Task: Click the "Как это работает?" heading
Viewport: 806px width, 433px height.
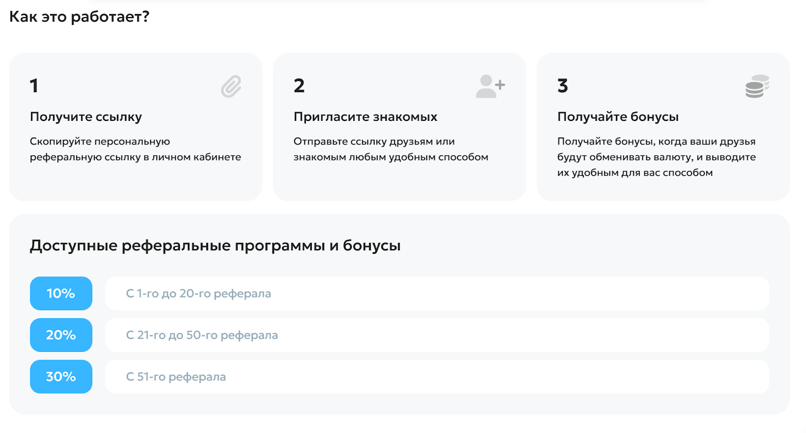Action: (x=80, y=17)
